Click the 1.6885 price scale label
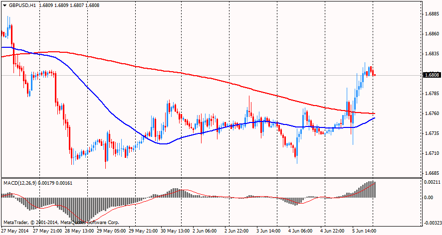Screen dimensions: 442x235 tap(432, 14)
